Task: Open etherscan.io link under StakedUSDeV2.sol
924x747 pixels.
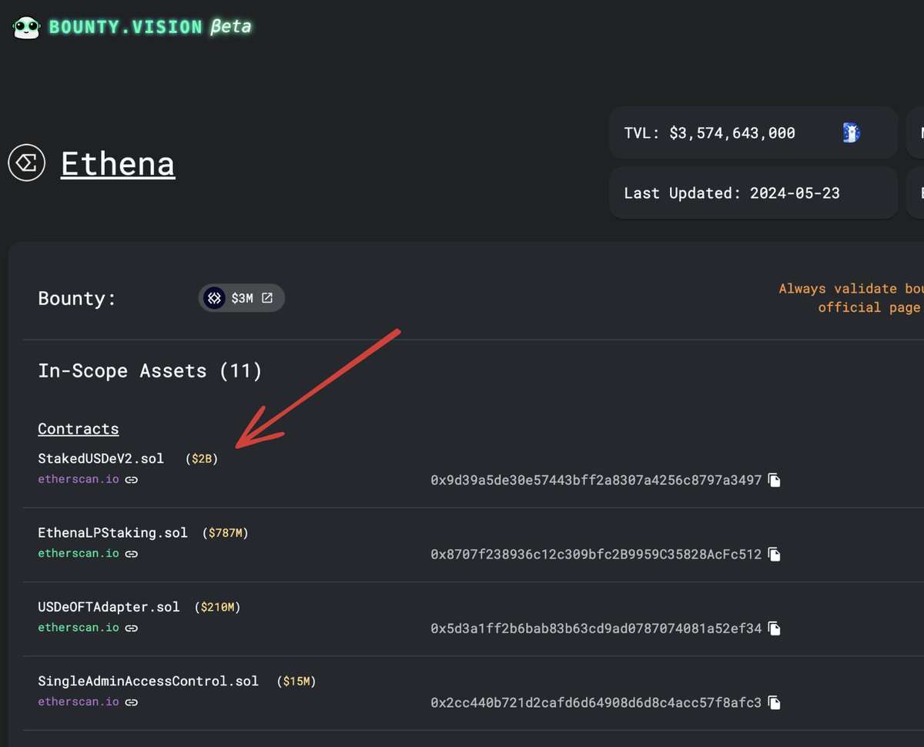Action: click(x=79, y=479)
